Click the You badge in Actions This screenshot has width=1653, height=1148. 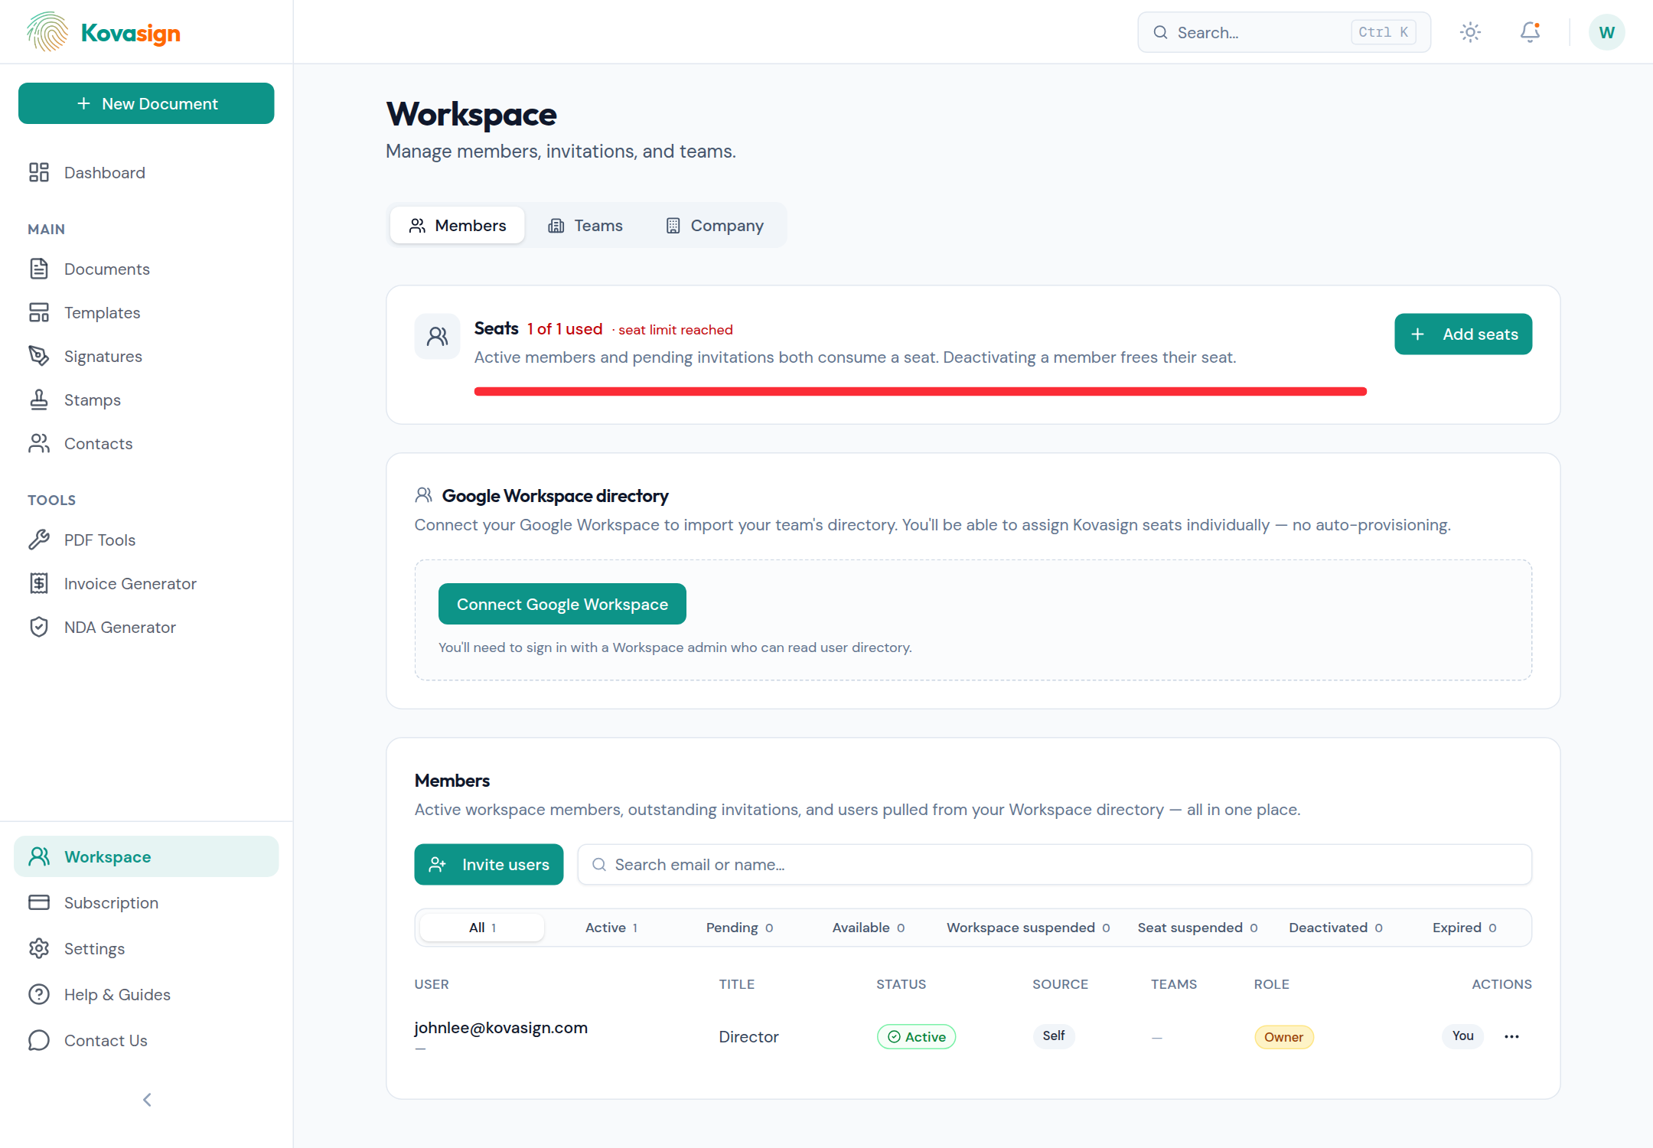point(1462,1036)
